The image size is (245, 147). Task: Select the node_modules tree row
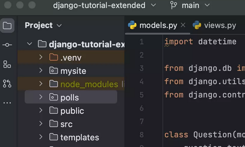pyautogui.click(x=71, y=84)
